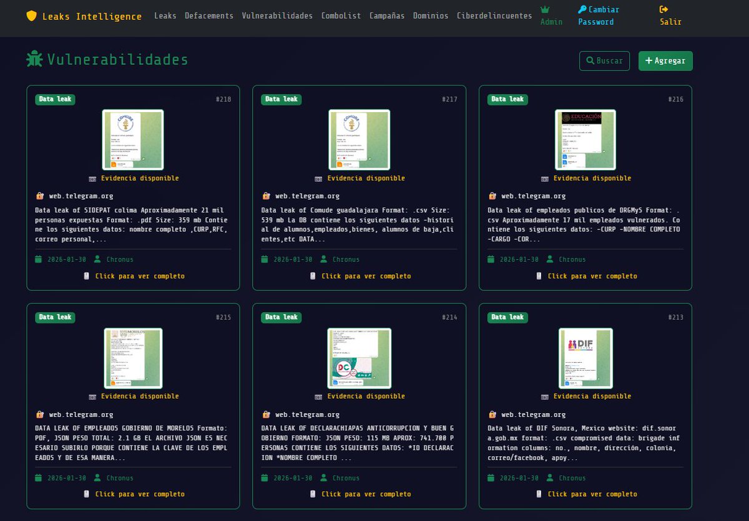Click the Vulnerabilidades page heading

[117, 60]
